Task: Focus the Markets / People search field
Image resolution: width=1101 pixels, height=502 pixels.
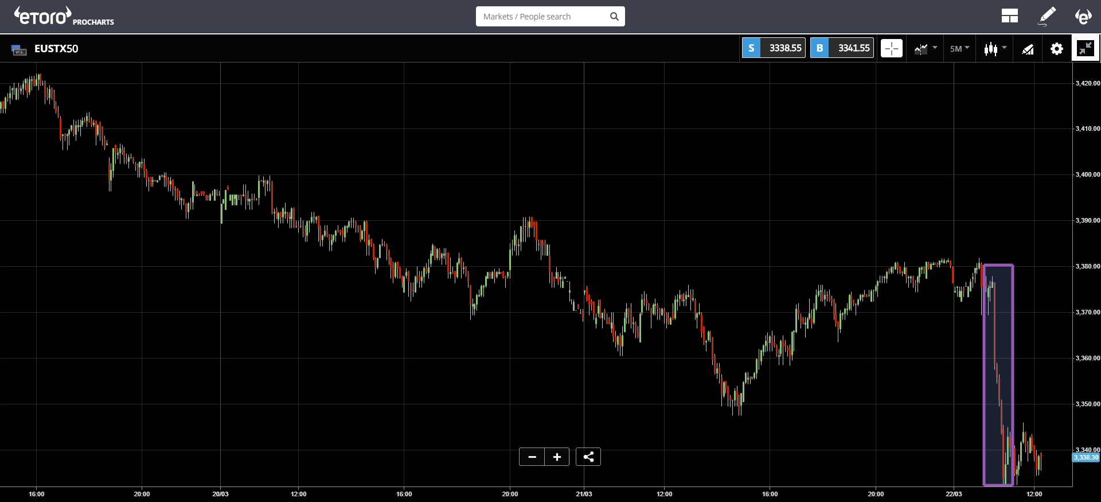Action: (x=542, y=17)
